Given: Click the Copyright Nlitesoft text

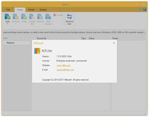Looking at the screenshot, I should [65, 80].
